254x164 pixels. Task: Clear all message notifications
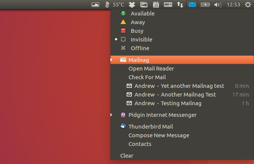point(127,156)
